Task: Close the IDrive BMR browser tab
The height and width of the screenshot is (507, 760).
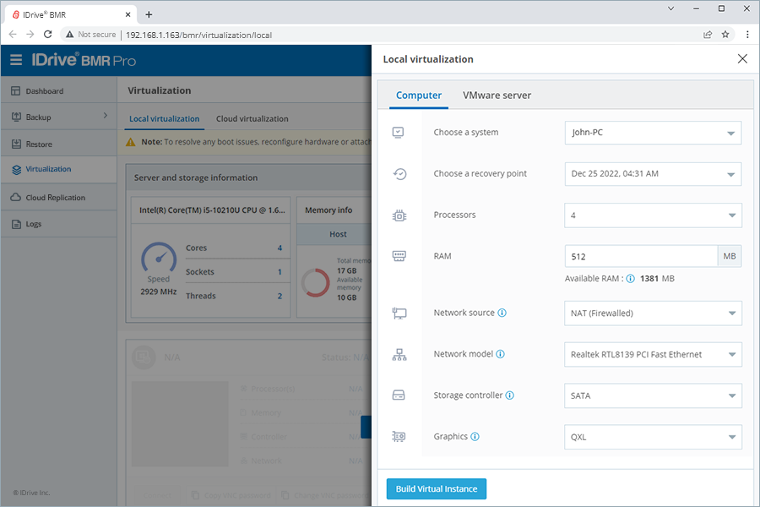Action: pyautogui.click(x=128, y=14)
